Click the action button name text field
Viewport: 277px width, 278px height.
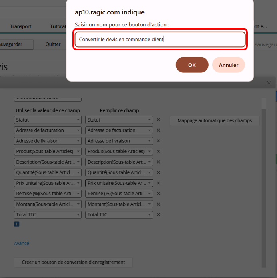click(x=160, y=40)
